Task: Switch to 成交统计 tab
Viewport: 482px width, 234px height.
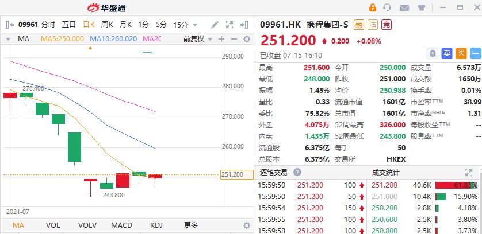Action: [x=385, y=173]
